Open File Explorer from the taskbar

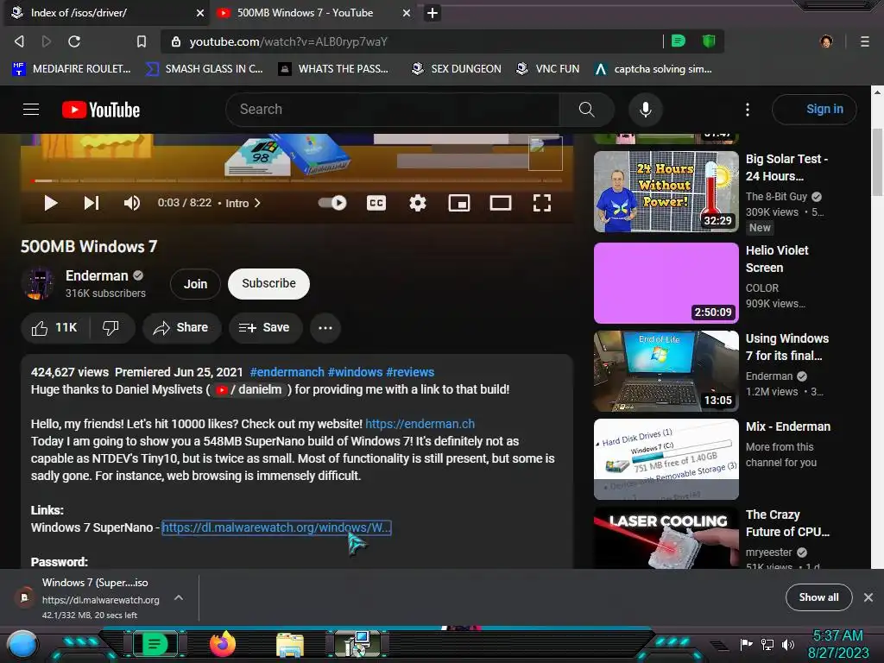coord(290,645)
